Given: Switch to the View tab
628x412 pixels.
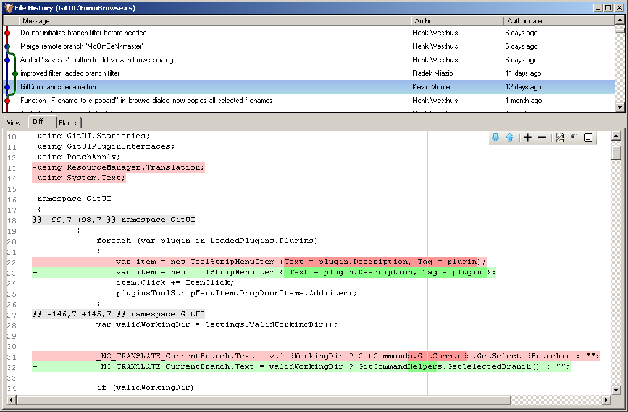Looking at the screenshot, I should point(14,123).
